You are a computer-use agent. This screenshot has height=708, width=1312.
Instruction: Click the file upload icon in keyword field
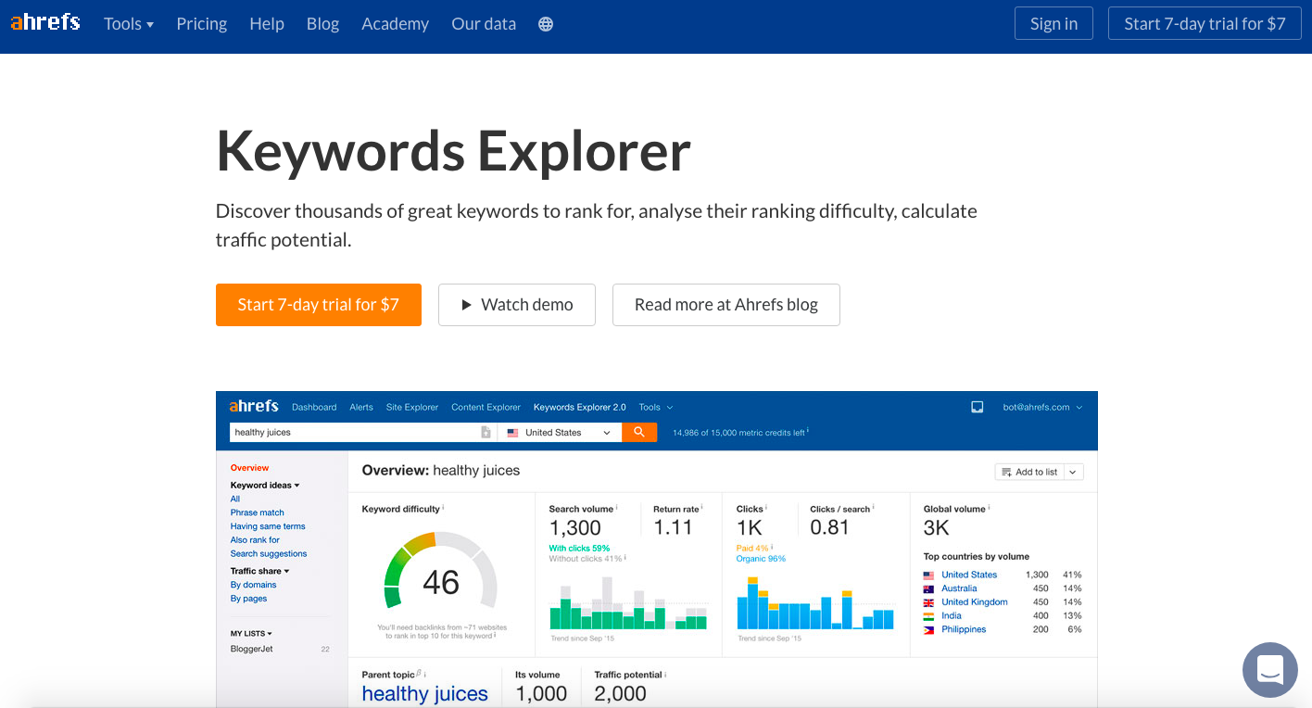486,433
